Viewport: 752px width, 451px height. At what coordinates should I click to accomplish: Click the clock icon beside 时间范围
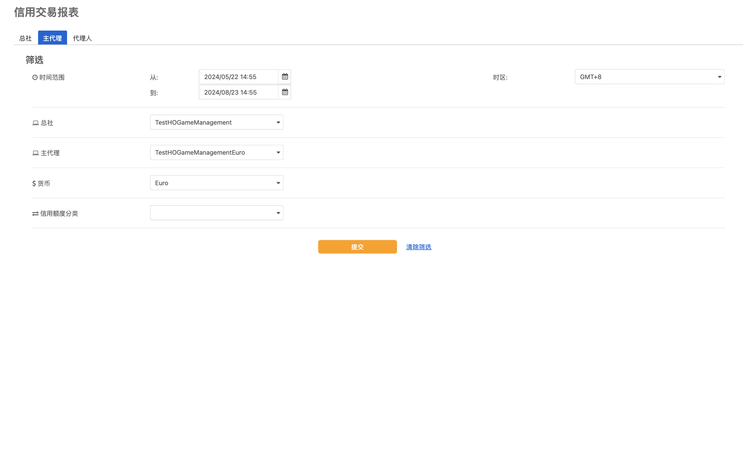[35, 78]
